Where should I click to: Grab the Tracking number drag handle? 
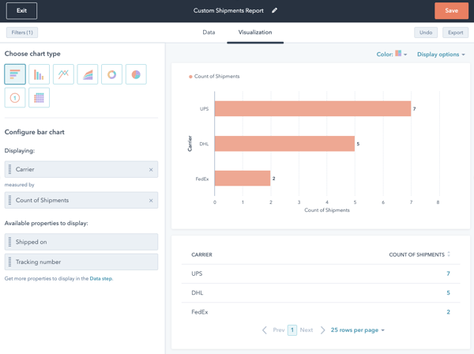pyautogui.click(x=9, y=262)
